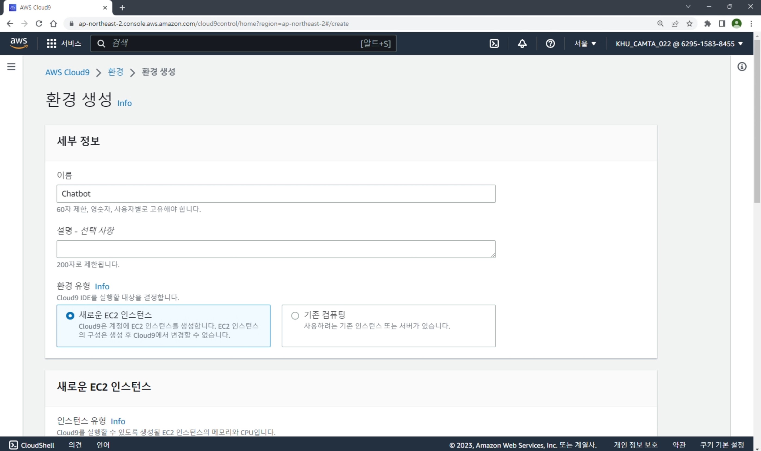Click the AWS Cloud9 breadcrumb link
This screenshot has width=761, height=451.
click(x=67, y=72)
